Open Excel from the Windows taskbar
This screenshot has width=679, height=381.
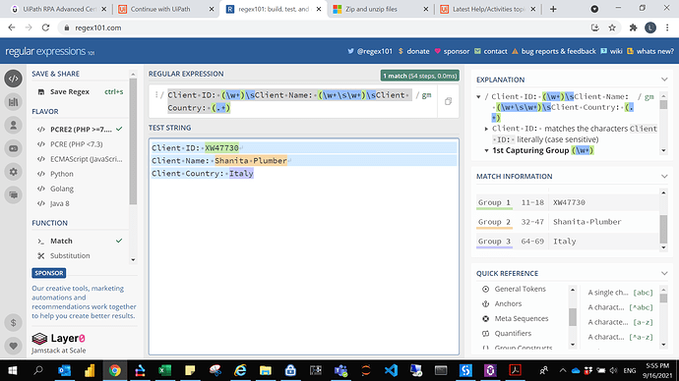point(165,370)
